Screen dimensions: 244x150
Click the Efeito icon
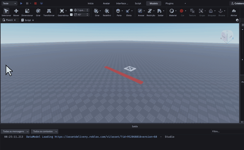pos(128,11)
